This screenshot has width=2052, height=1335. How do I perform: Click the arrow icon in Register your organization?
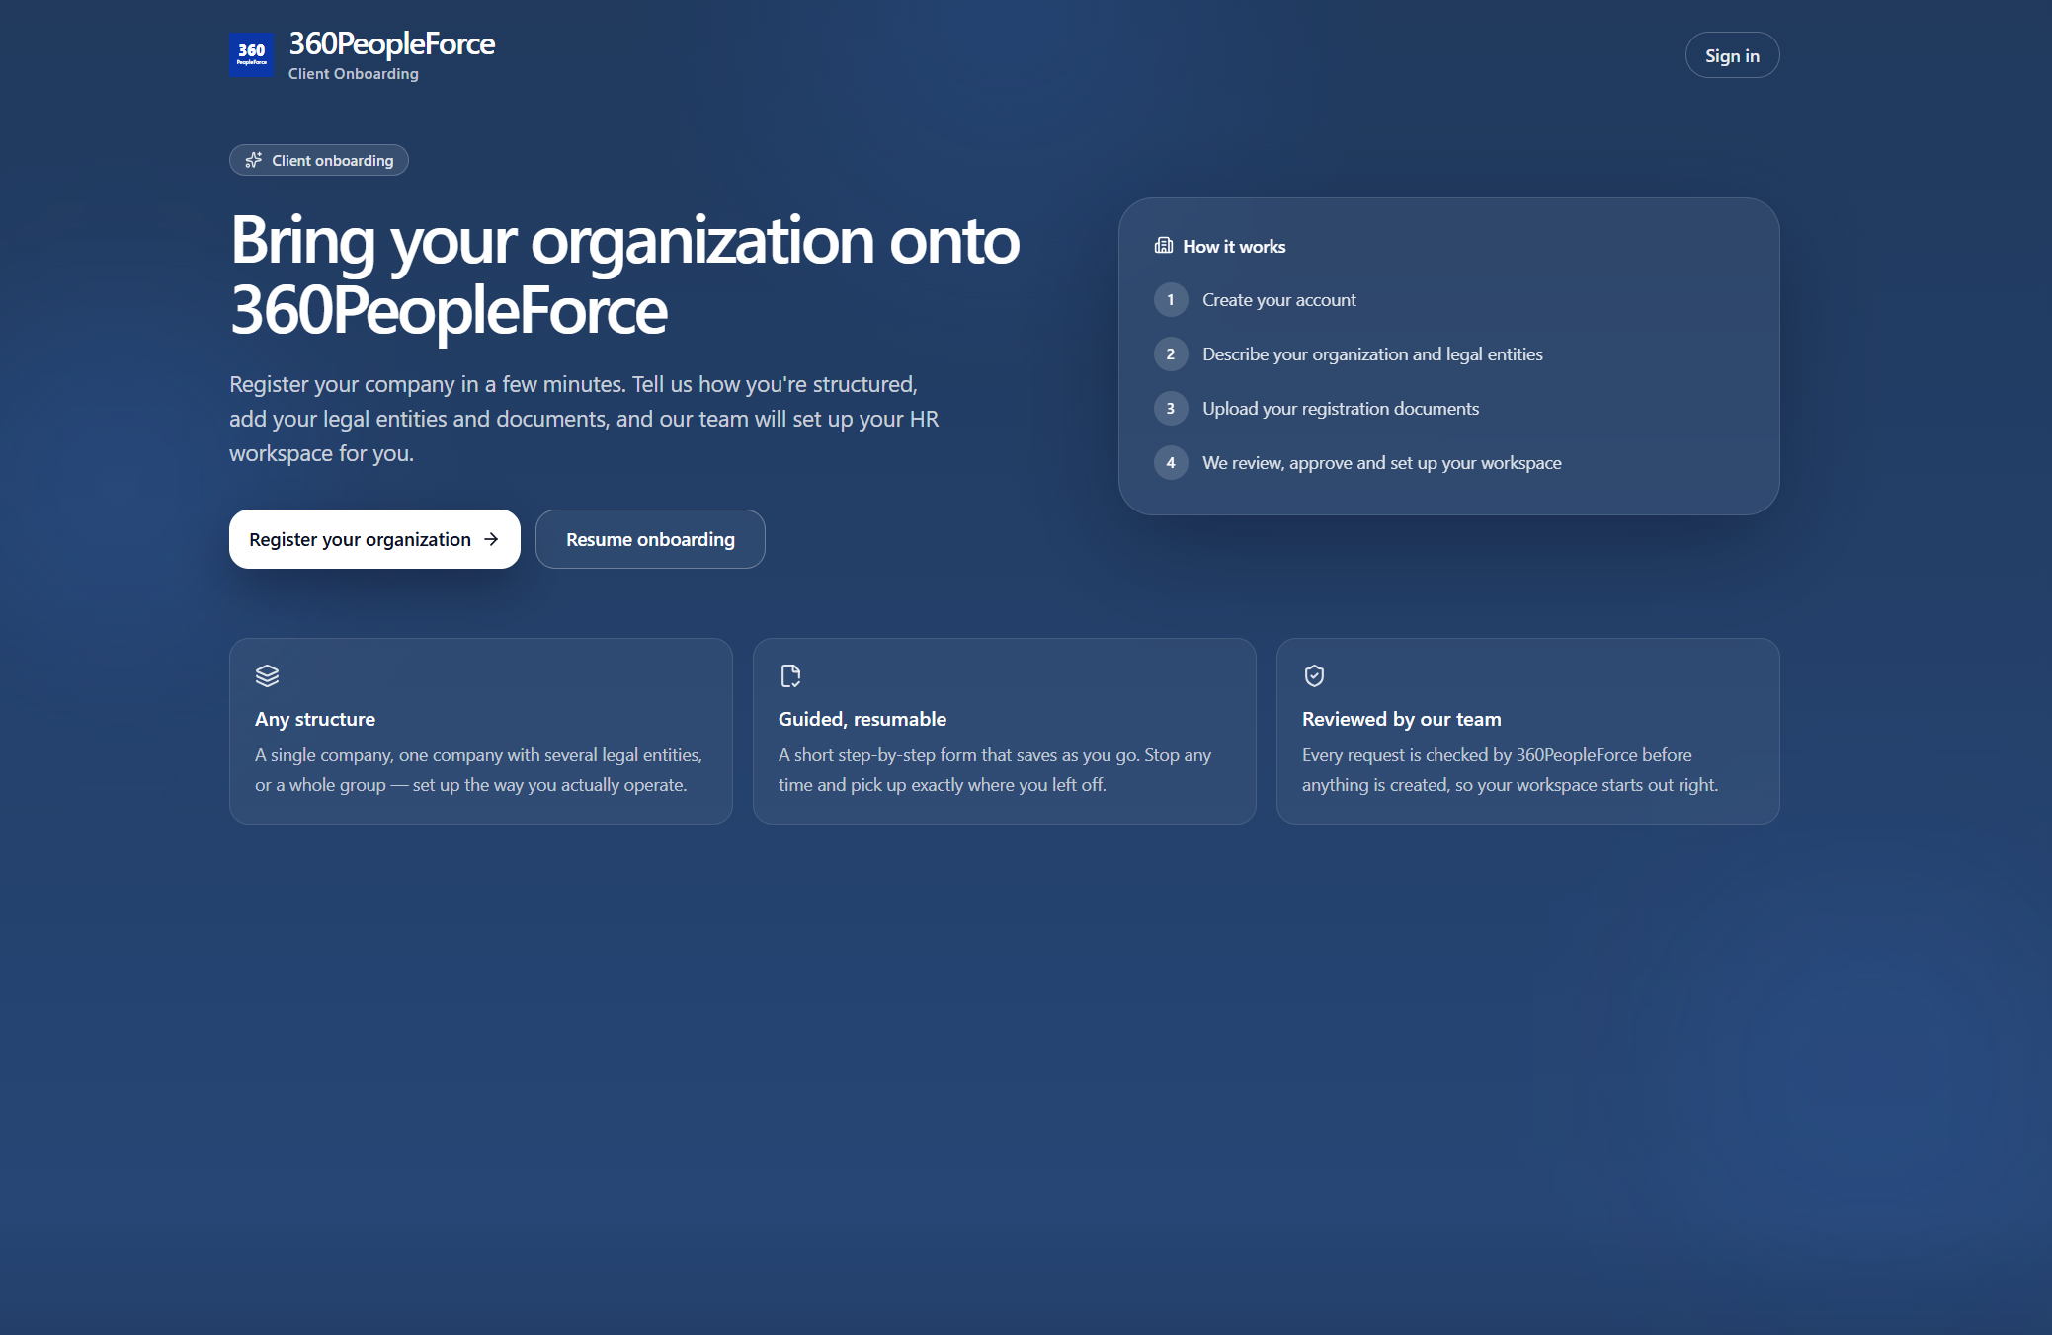click(491, 539)
